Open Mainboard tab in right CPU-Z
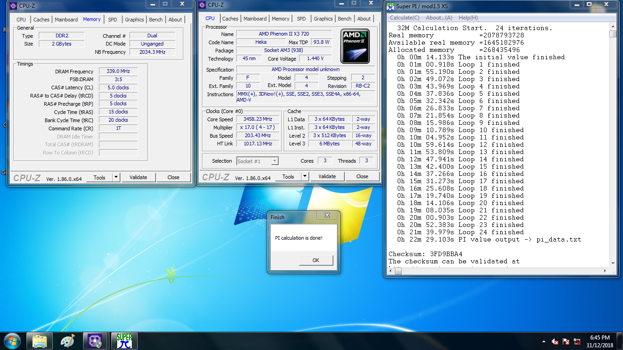Image resolution: width=623 pixels, height=350 pixels. point(255,19)
